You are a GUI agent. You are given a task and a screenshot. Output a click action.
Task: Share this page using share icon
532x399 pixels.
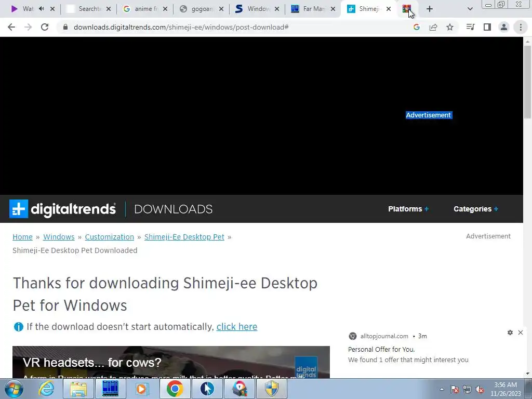[433, 27]
